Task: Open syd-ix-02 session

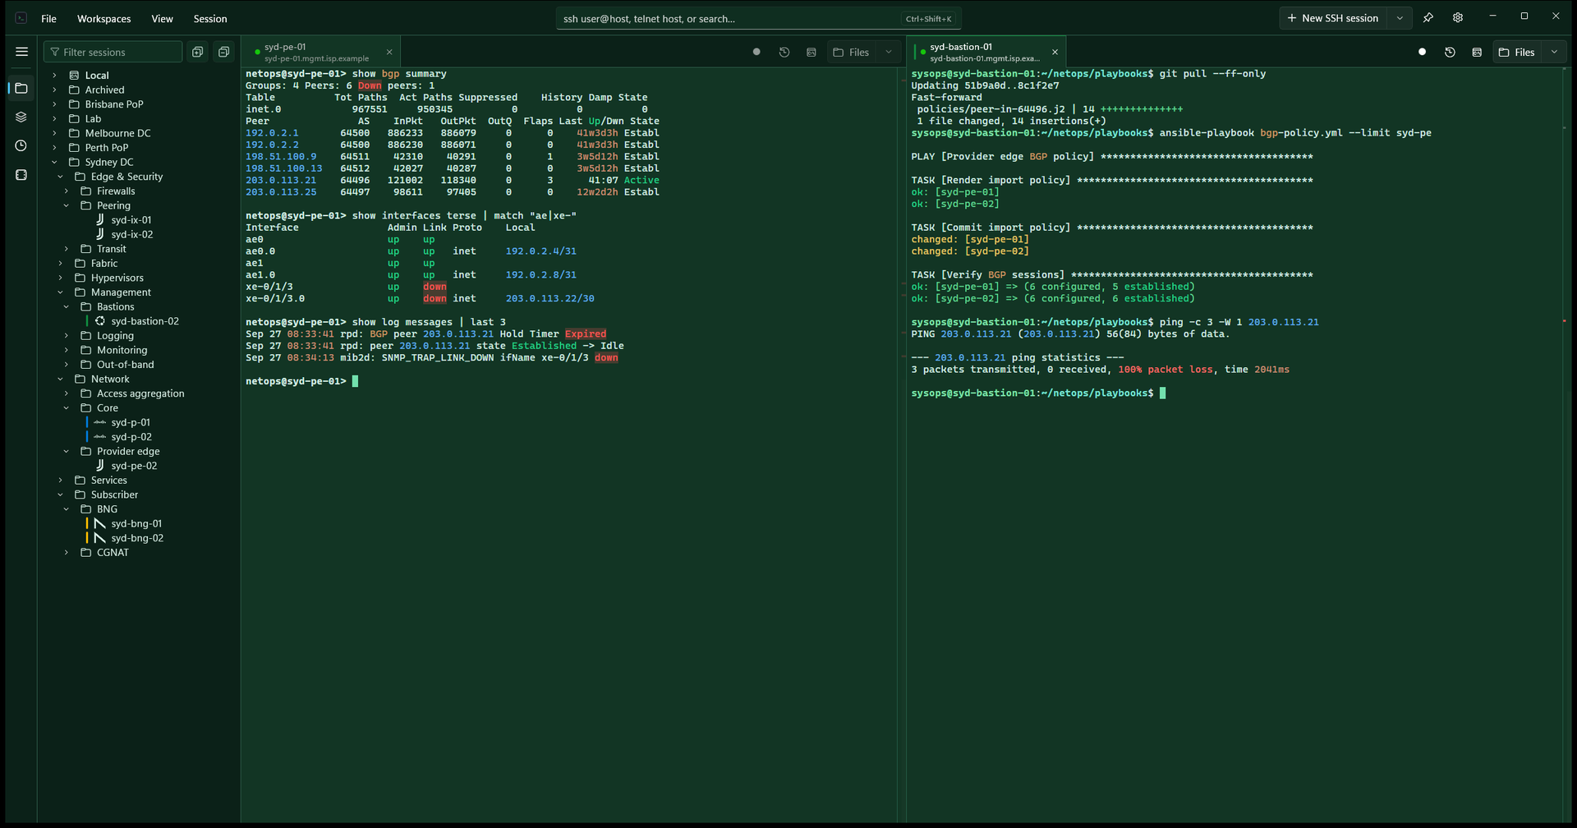Action: point(132,234)
